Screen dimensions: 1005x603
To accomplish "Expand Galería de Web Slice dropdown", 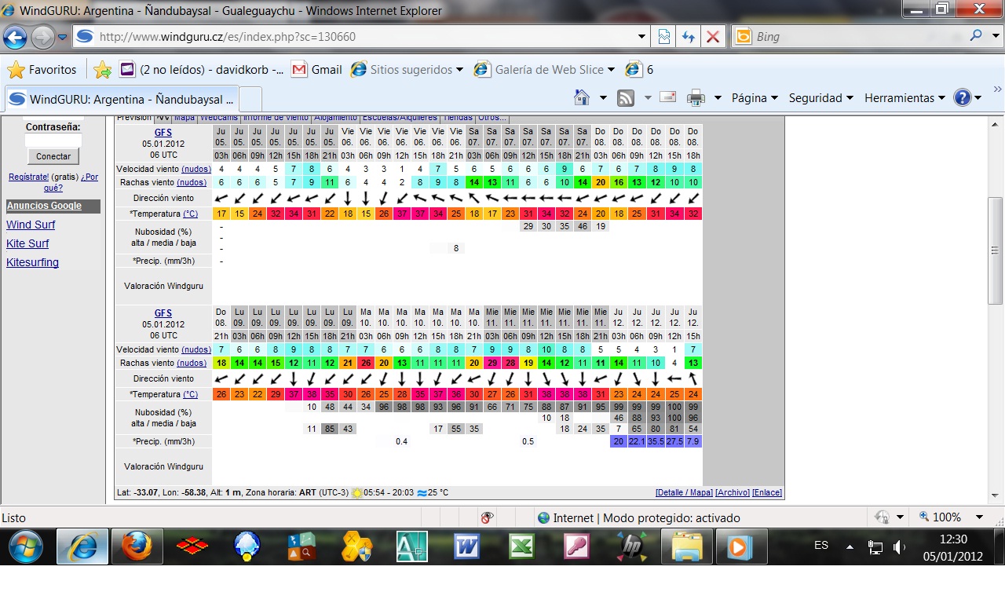I will 611,70.
